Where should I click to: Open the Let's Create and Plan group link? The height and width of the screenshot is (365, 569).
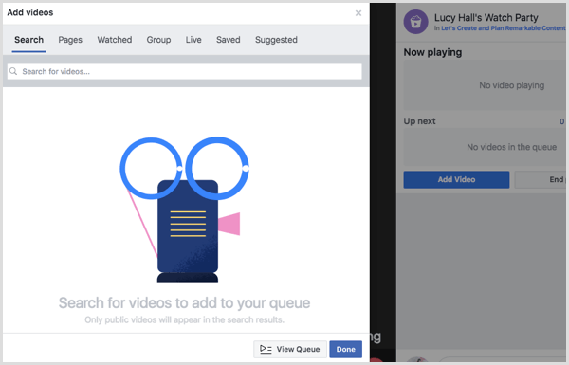click(x=503, y=28)
